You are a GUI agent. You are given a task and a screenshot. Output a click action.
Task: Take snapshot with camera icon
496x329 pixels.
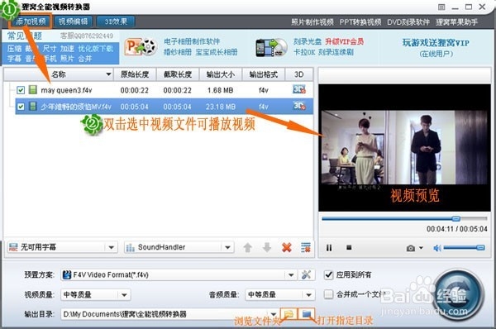pos(411,248)
